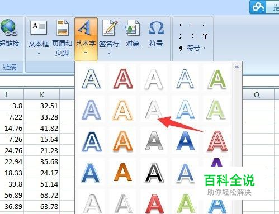279x214 pixels.
Task: Select column header Q
Action: (x=258, y=94)
